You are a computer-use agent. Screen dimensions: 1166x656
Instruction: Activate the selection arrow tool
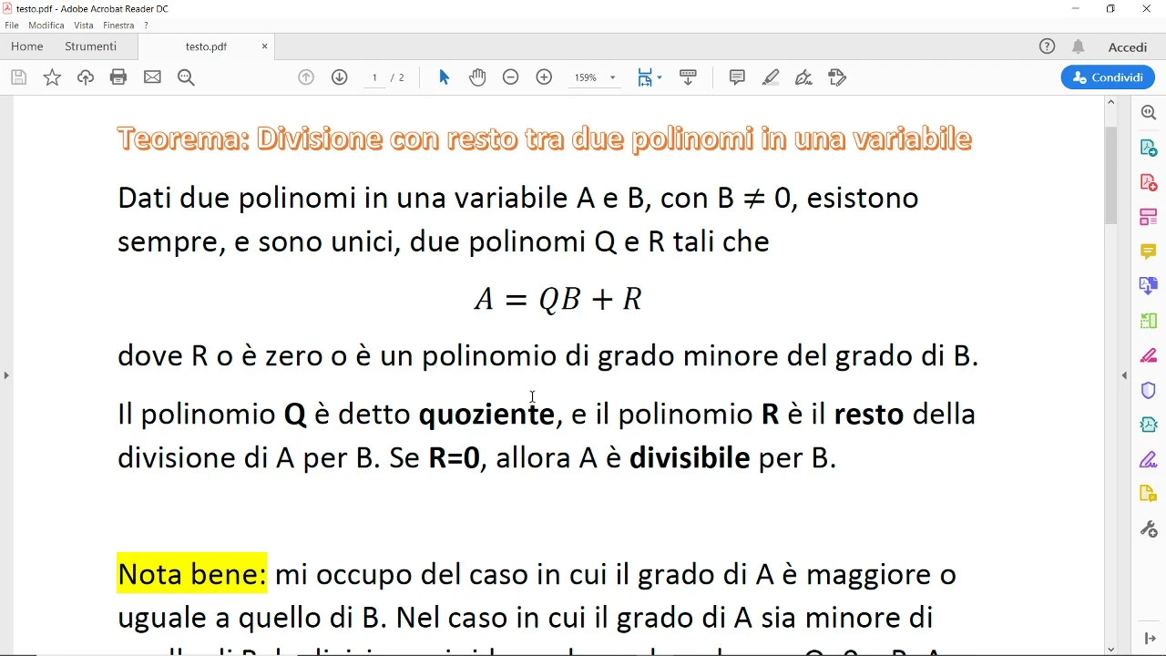coord(444,77)
